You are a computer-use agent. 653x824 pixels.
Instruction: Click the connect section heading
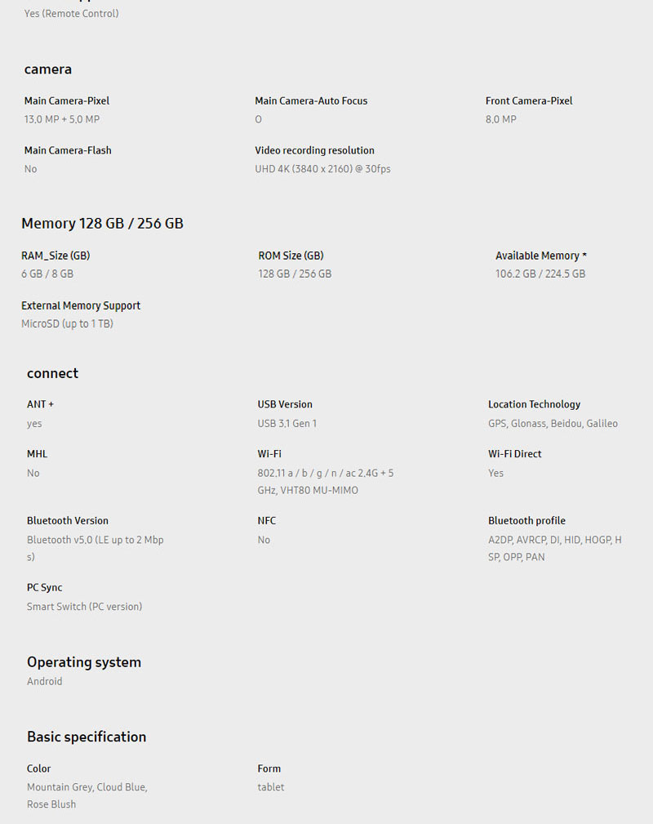tap(52, 373)
